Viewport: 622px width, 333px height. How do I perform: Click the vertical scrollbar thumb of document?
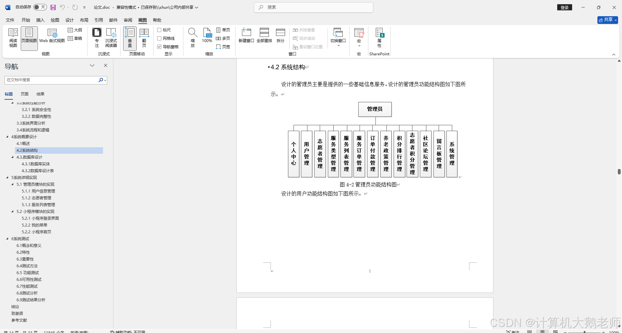(619, 172)
